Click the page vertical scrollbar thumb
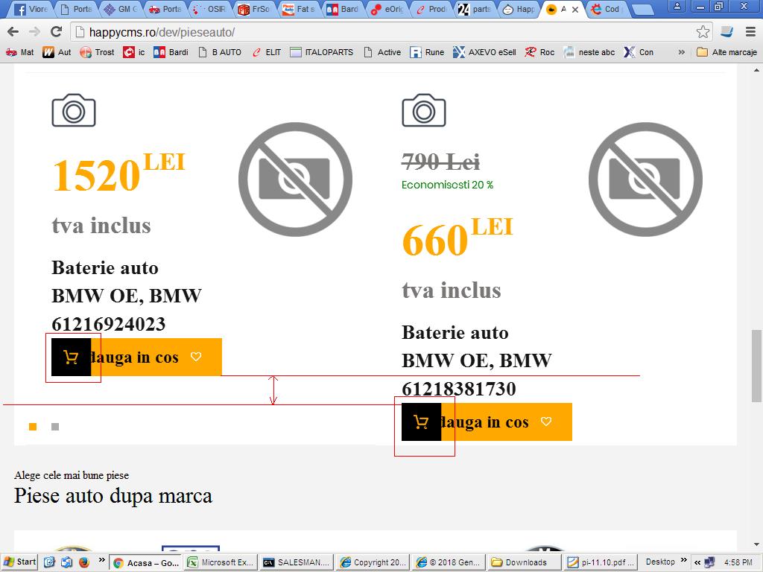 (x=756, y=366)
